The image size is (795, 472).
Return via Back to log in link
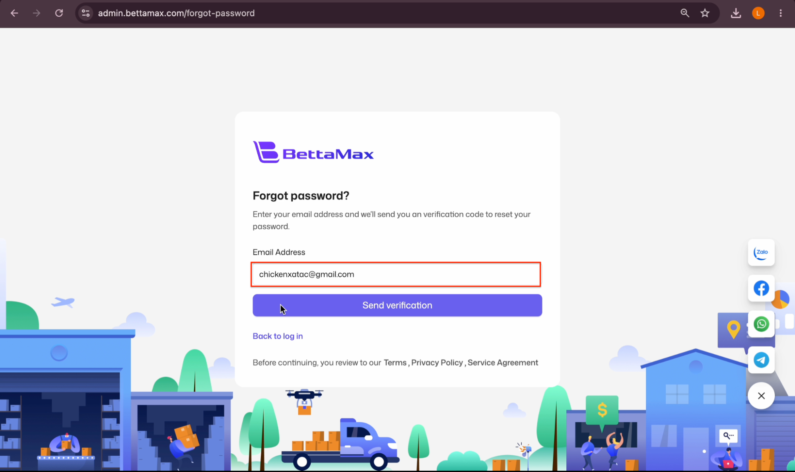278,336
